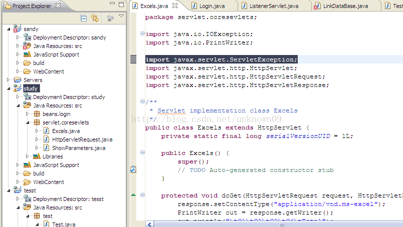Viewport: 403px width, 227px height.
Task: Select the Excels.java editor tab
Action: 154,6
